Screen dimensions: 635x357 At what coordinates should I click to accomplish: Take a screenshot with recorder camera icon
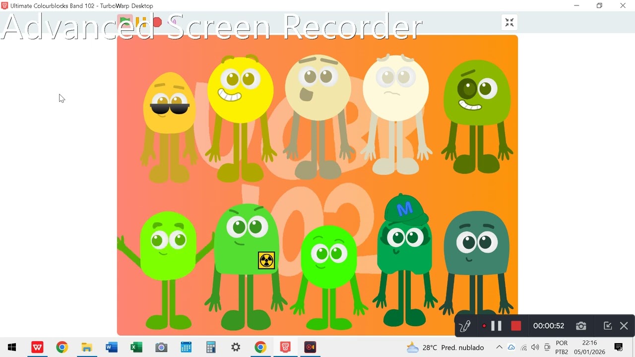(x=581, y=326)
